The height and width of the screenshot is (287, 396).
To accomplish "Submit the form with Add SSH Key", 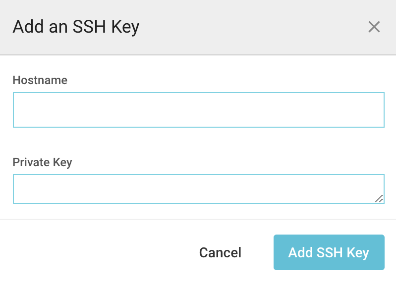I will tap(329, 252).
